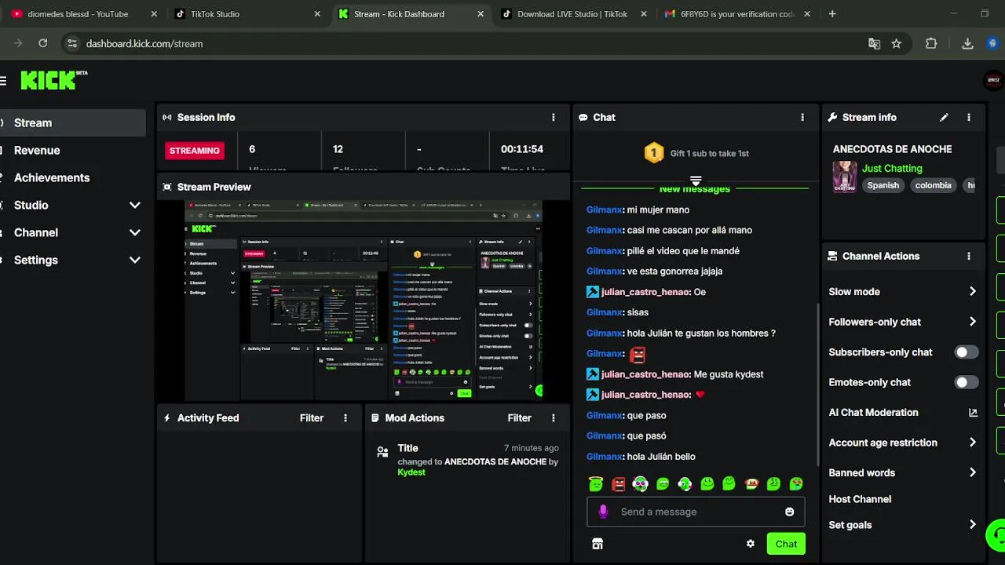Open the emoji picker in message box
The image size is (1005, 565).
[789, 512]
